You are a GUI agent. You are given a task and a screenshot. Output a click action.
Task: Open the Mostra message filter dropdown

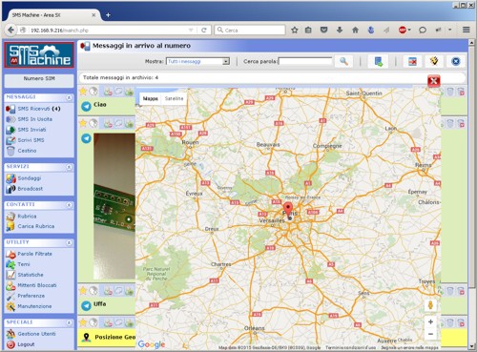coord(197,61)
